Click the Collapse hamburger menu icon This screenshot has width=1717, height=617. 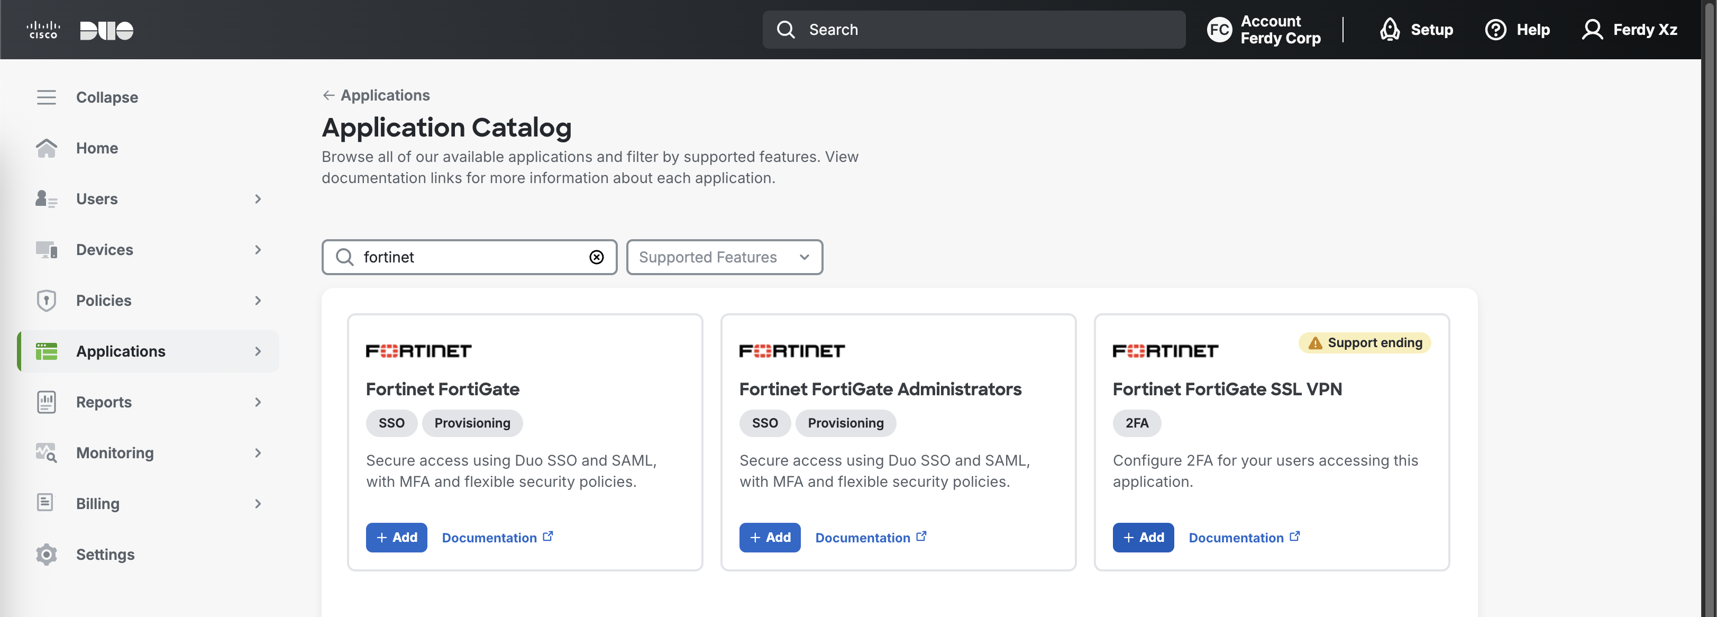(x=46, y=97)
